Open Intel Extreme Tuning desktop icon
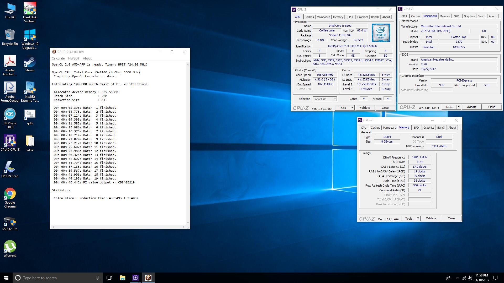This screenshot has height=283, width=504. [30, 92]
